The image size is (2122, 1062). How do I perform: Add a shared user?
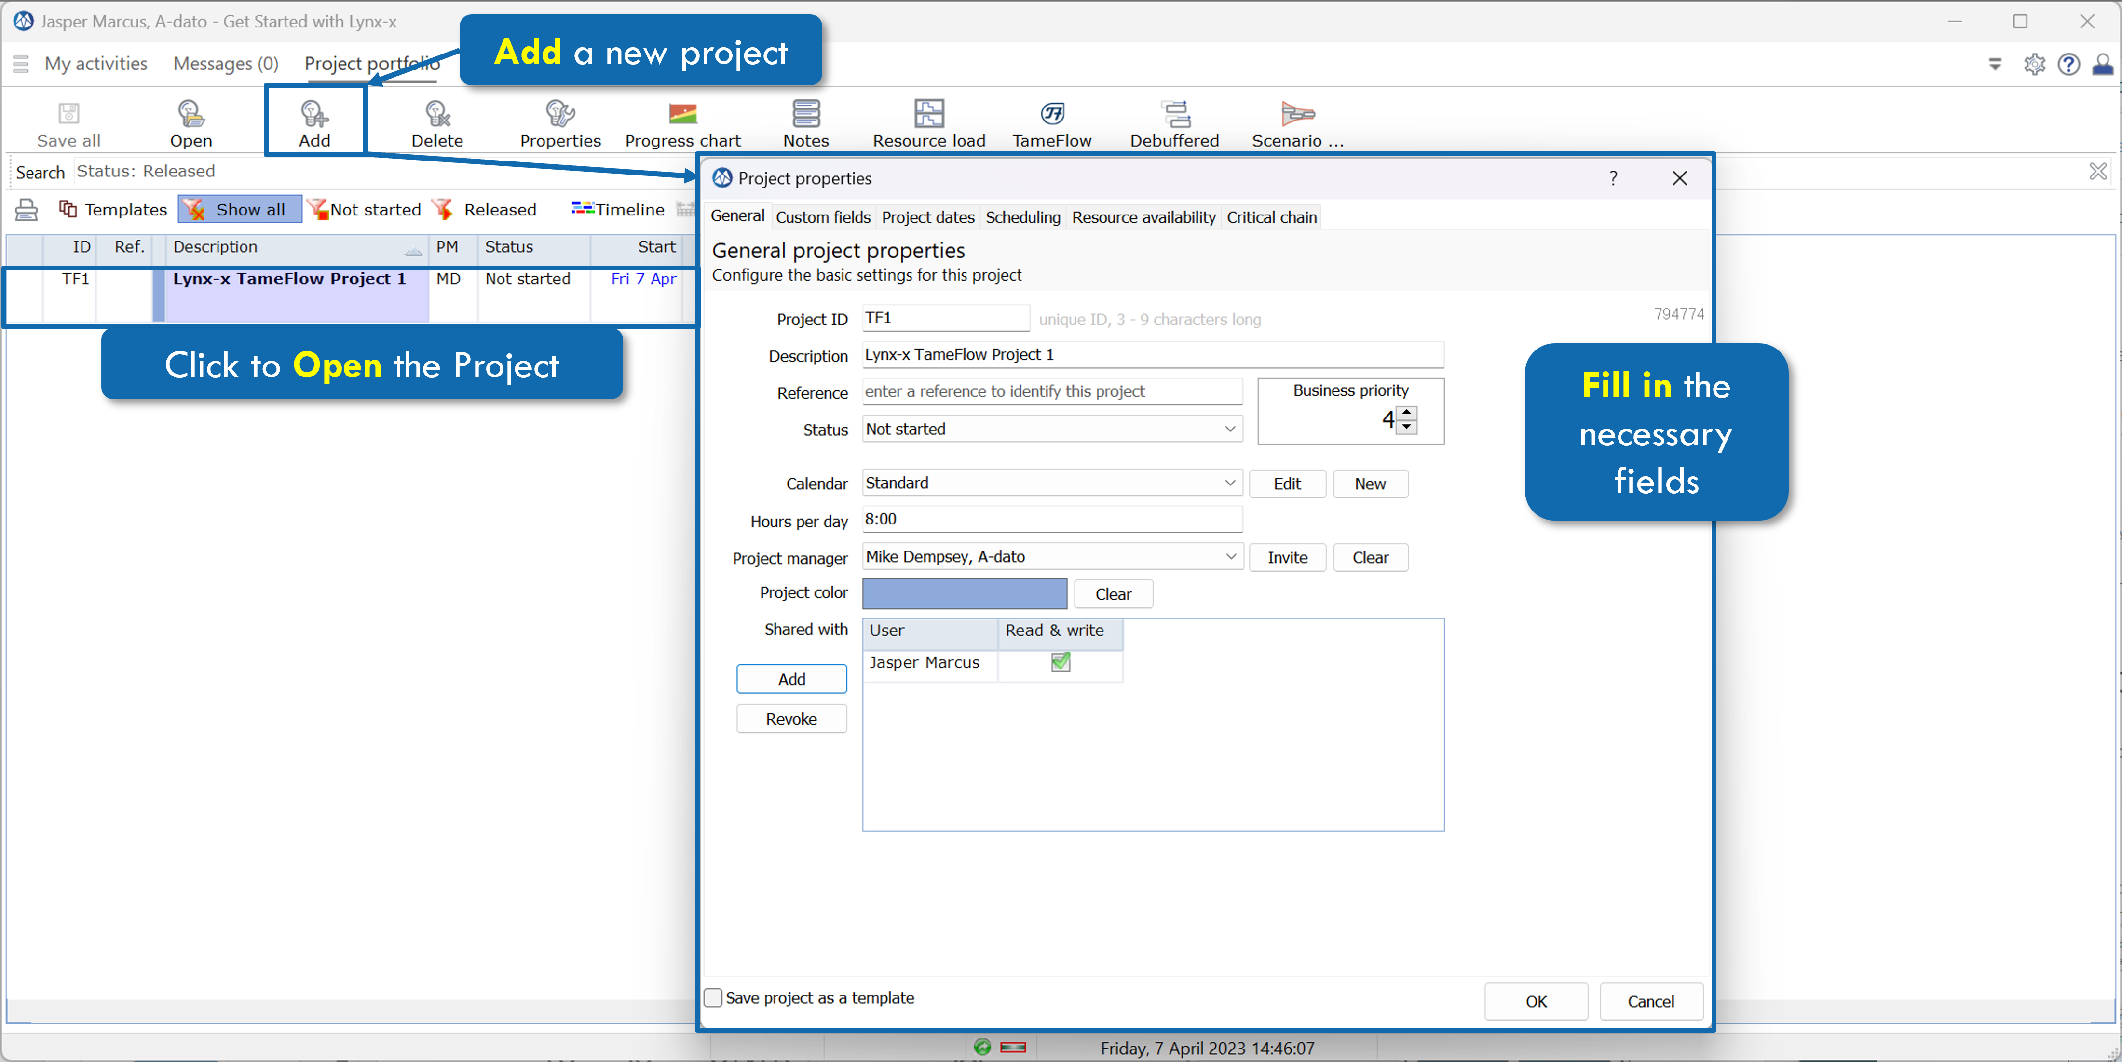[x=791, y=678]
